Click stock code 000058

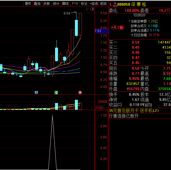click(124, 5)
